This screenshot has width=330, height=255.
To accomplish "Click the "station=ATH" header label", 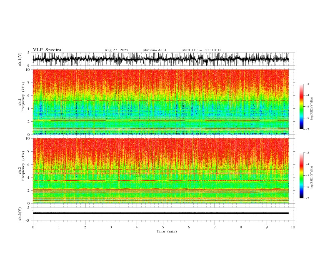I will click(155, 50).
